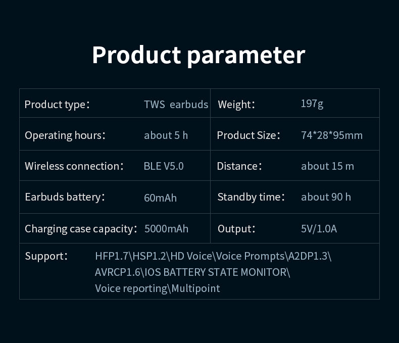Click the "TWS earbuds" value
Image resolution: width=399 pixels, height=343 pixels.
pos(176,105)
